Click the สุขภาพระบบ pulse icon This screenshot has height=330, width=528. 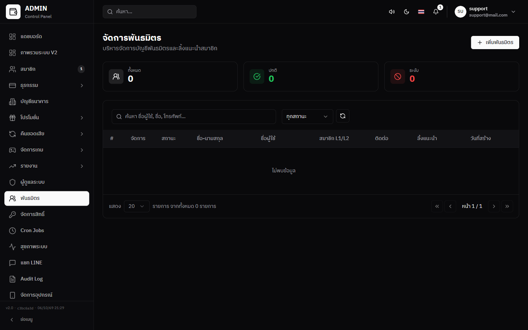pyautogui.click(x=12, y=247)
